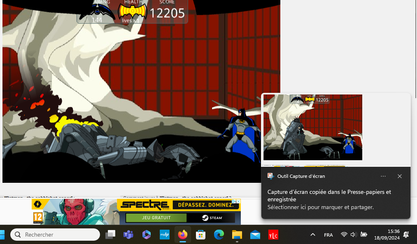417x244 pixels.
Task: Open the Mail app in taskbar
Action: [x=255, y=235]
